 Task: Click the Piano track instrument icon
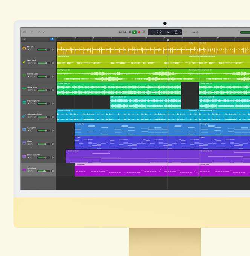24,143
